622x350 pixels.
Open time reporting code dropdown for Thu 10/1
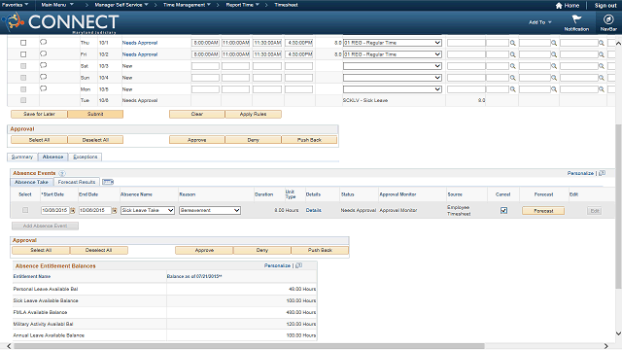click(393, 43)
